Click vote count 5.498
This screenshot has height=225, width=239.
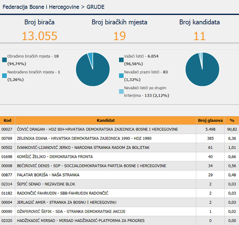point(210,129)
